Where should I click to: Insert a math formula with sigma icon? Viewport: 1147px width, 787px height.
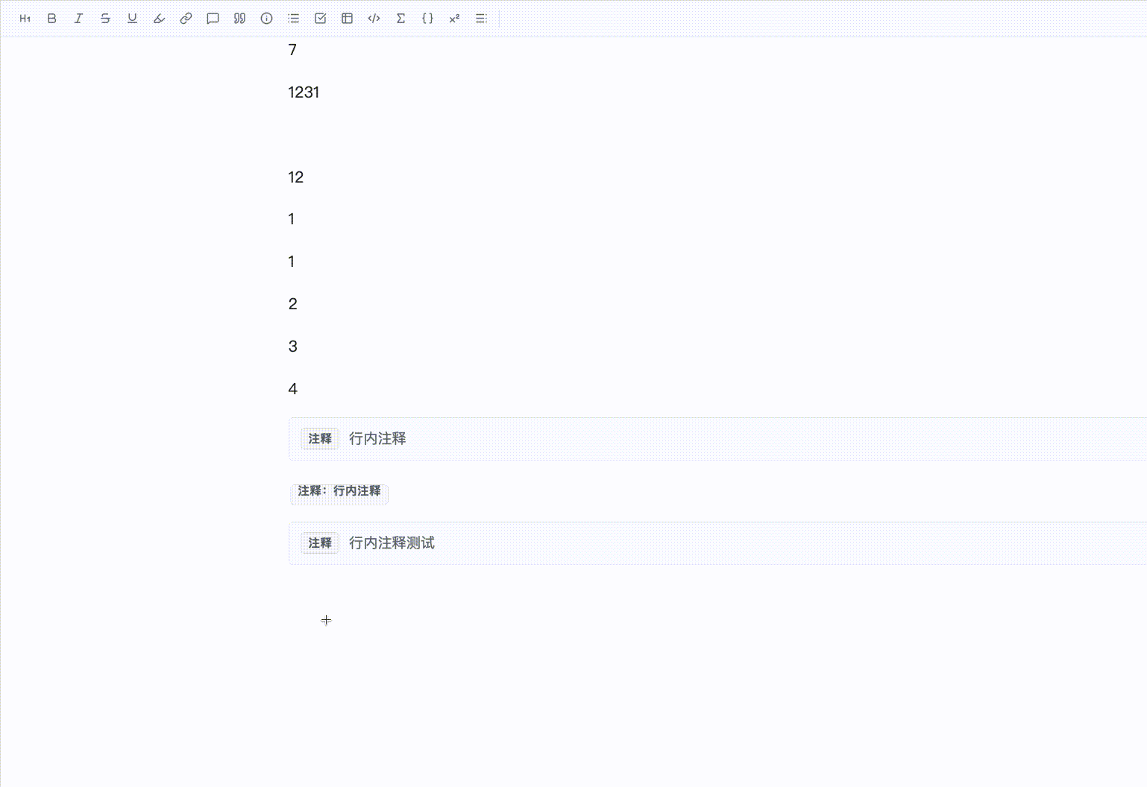[x=400, y=19]
